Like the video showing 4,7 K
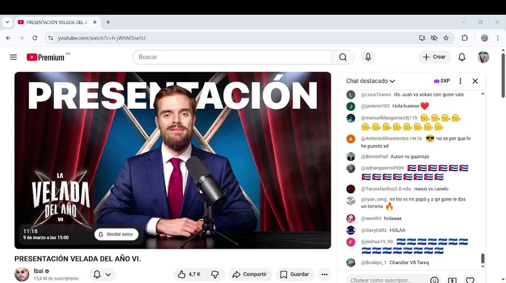Image resolution: width=506 pixels, height=283 pixels. [x=190, y=274]
